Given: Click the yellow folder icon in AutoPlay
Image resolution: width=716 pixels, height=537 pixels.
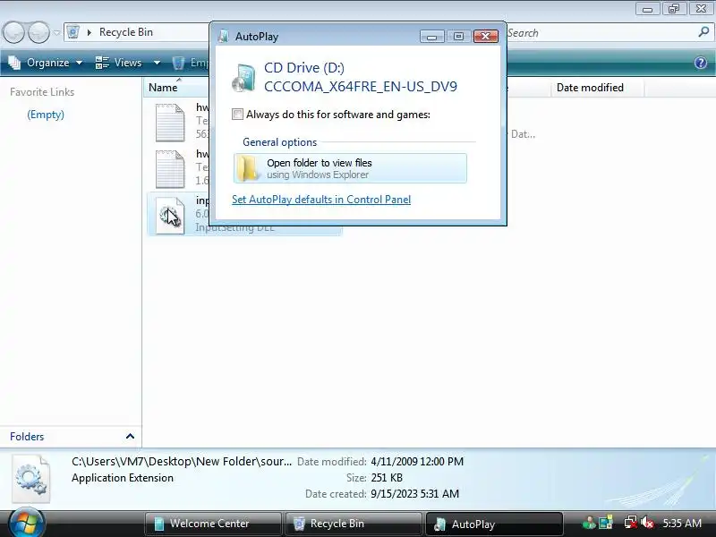Looking at the screenshot, I should point(249,168).
